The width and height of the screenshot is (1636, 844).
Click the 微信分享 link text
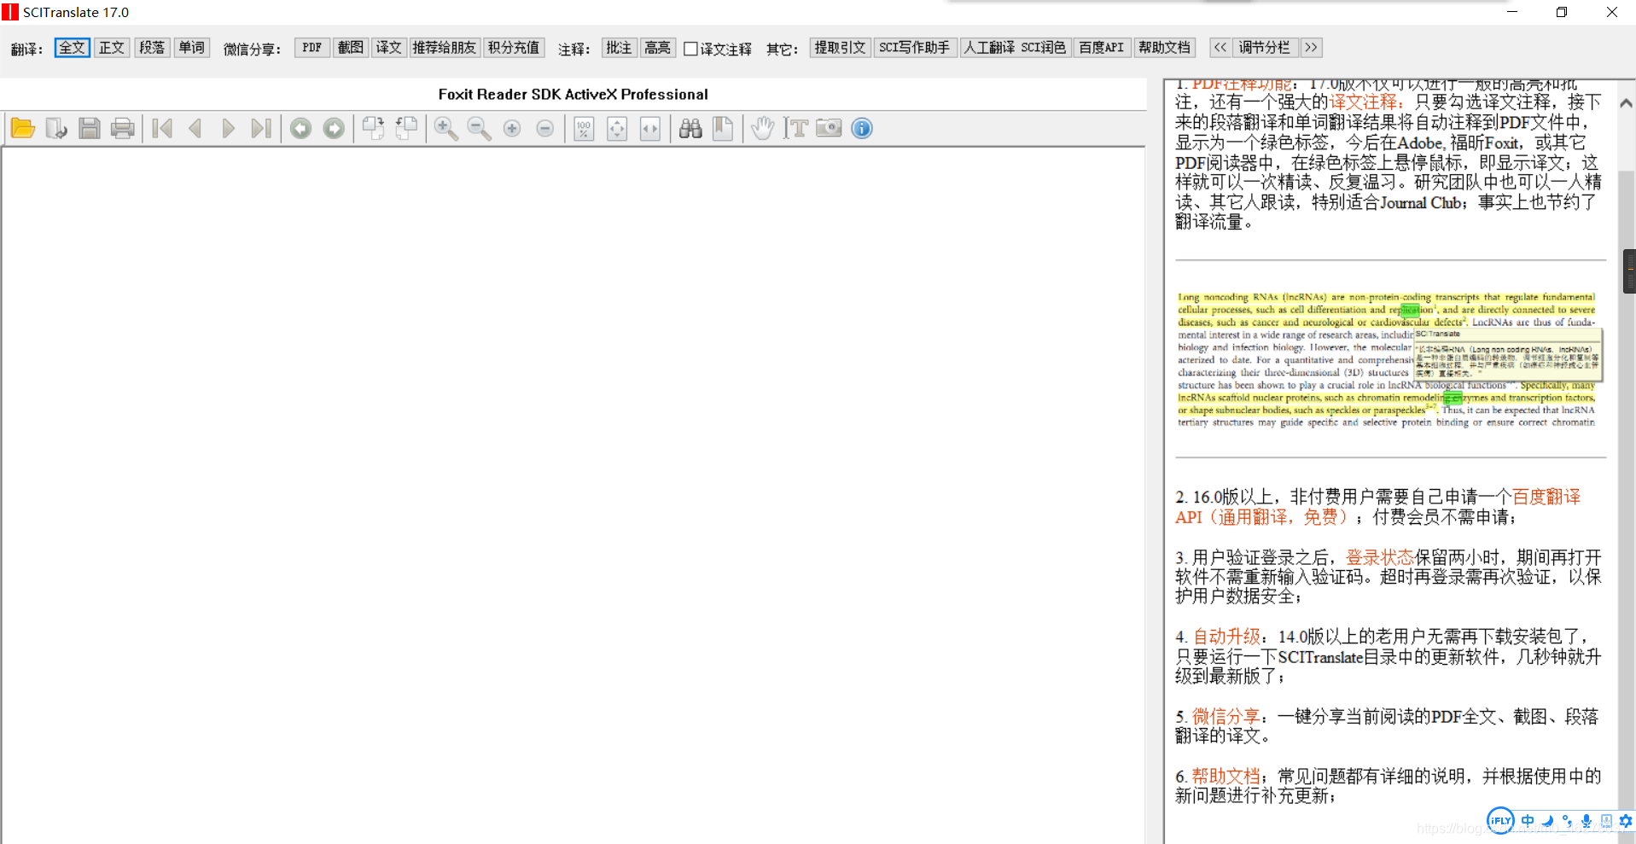tap(1226, 717)
